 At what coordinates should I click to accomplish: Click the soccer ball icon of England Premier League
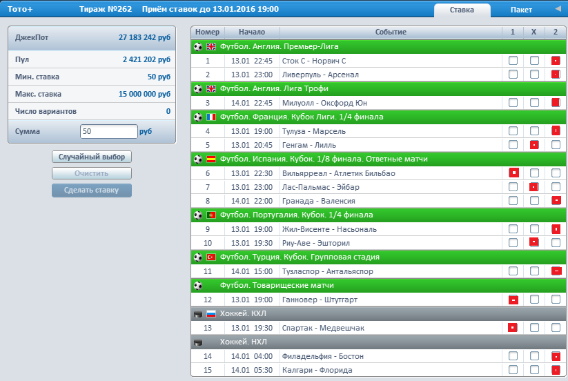[x=198, y=47]
